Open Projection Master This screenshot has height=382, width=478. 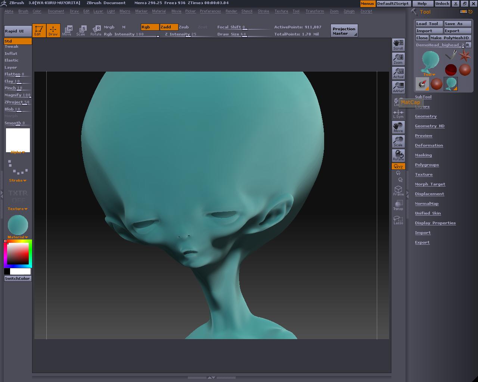[x=344, y=31]
